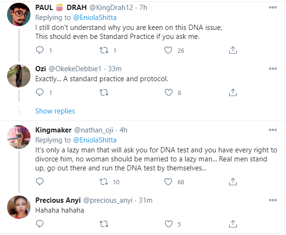Screen dimensions: 286x235
Task: Share Precious Anyi's tweet
Action: 233,225
